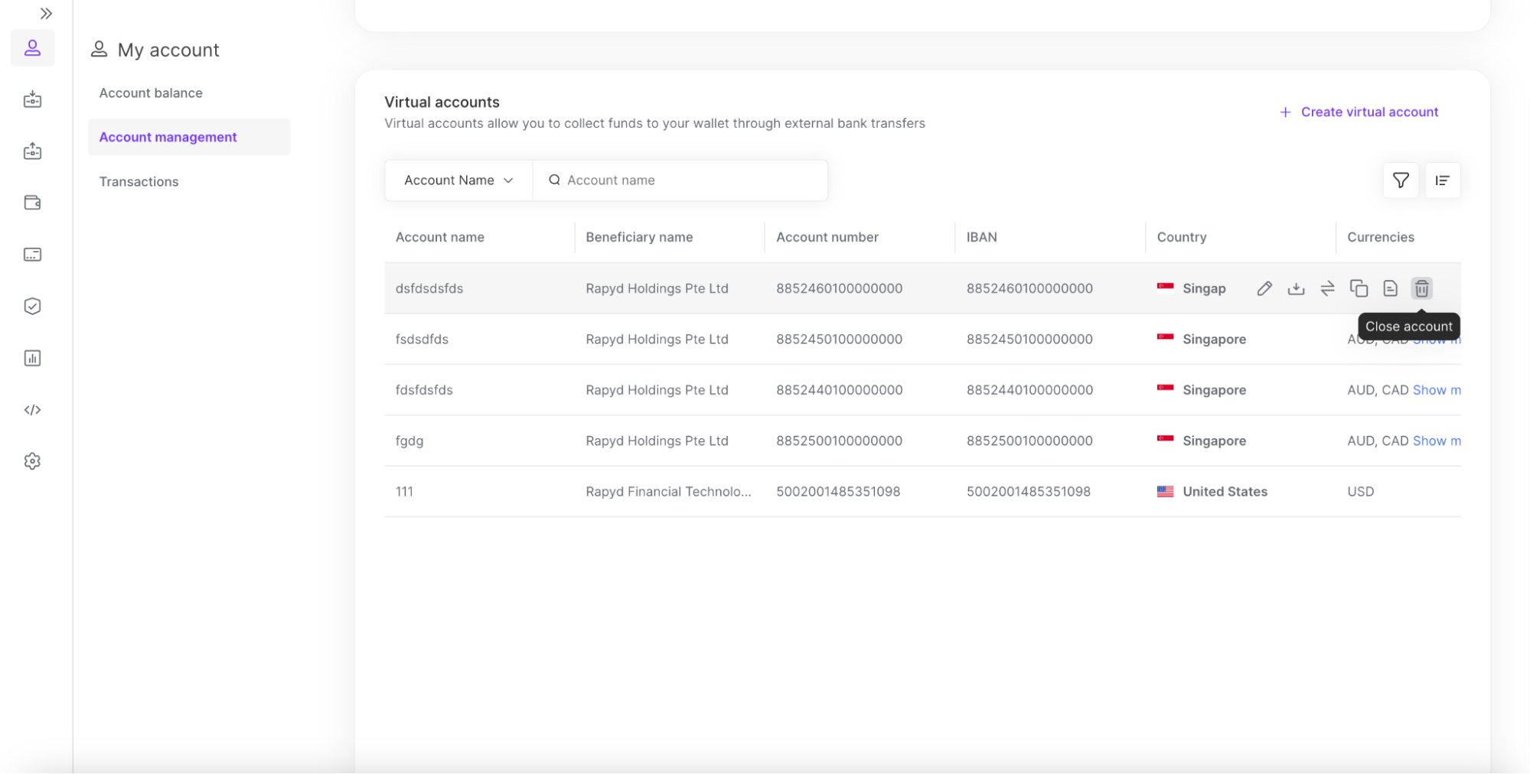Image resolution: width=1530 pixels, height=774 pixels.
Task: Open the Account Name search type dropdown
Action: (458, 180)
